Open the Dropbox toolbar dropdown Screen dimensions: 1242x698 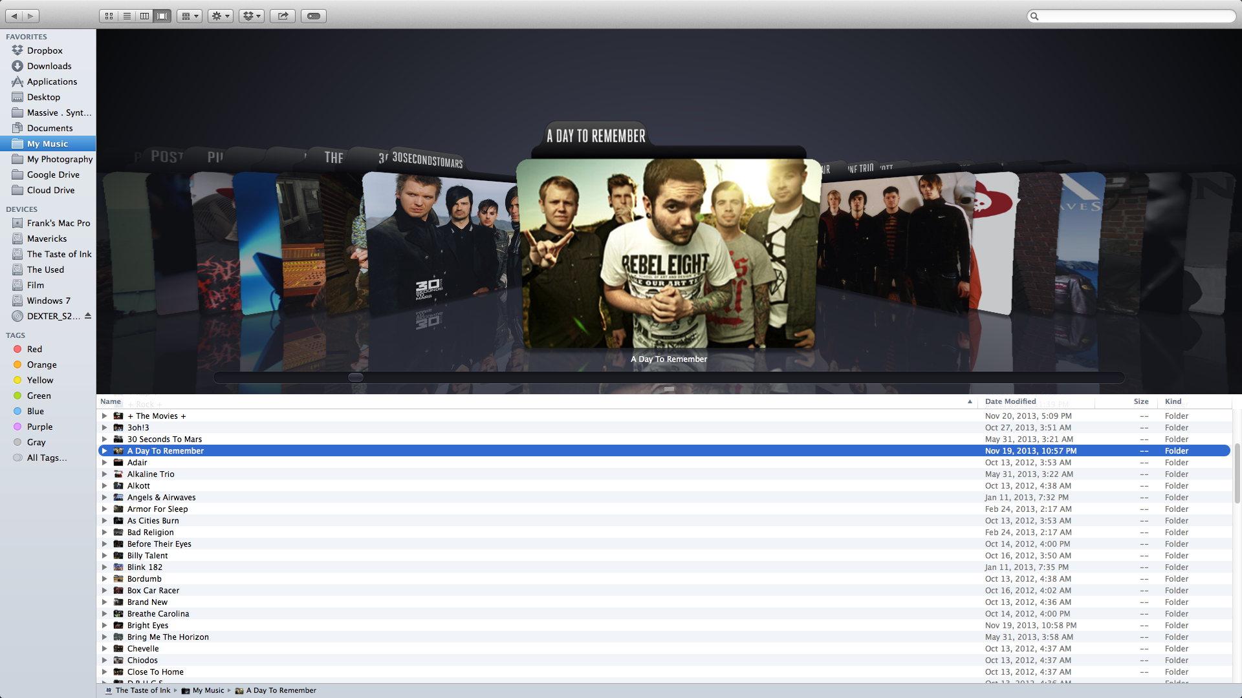pyautogui.click(x=251, y=16)
